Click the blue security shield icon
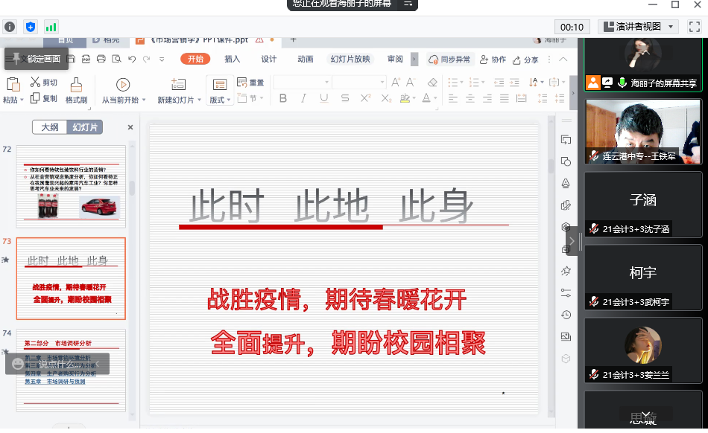 (31, 27)
